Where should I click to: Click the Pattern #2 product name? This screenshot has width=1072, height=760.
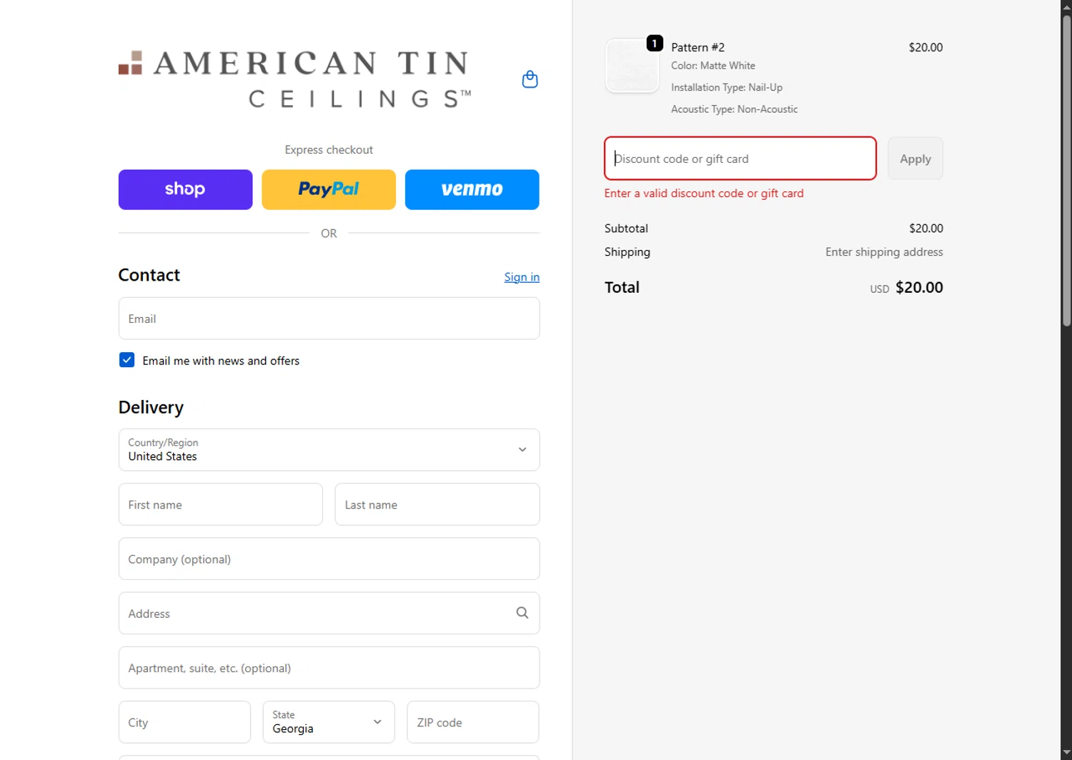point(698,47)
